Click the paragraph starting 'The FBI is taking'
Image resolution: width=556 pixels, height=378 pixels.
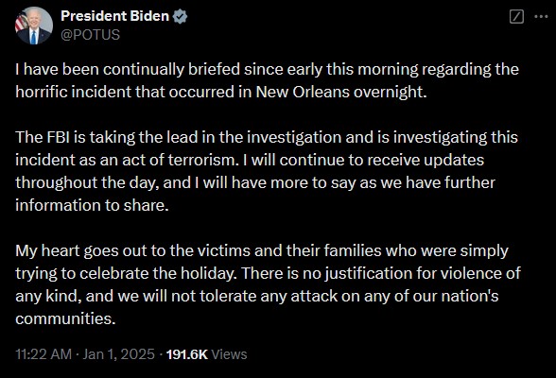[x=267, y=171]
